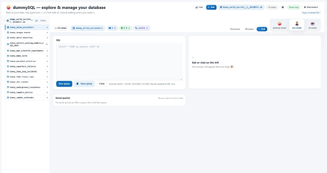Open the Ask tab beside Browse

click(262, 29)
